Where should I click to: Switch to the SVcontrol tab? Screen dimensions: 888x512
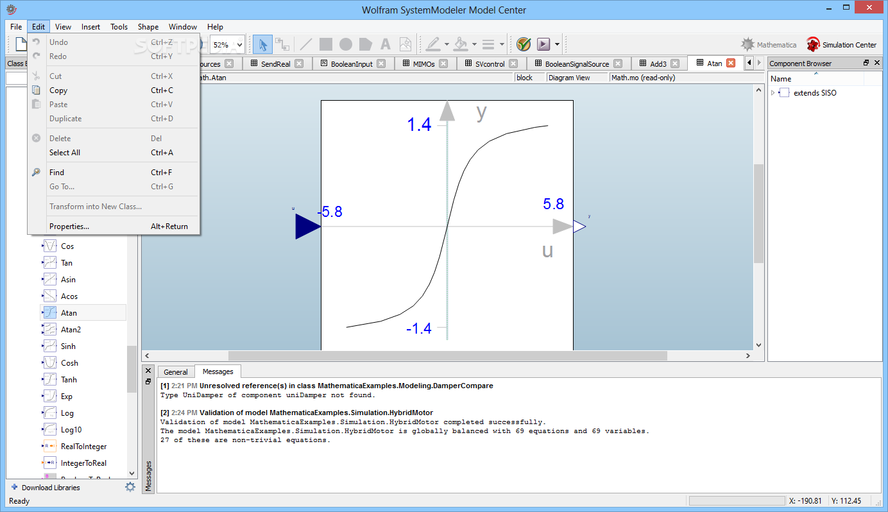(x=491, y=64)
